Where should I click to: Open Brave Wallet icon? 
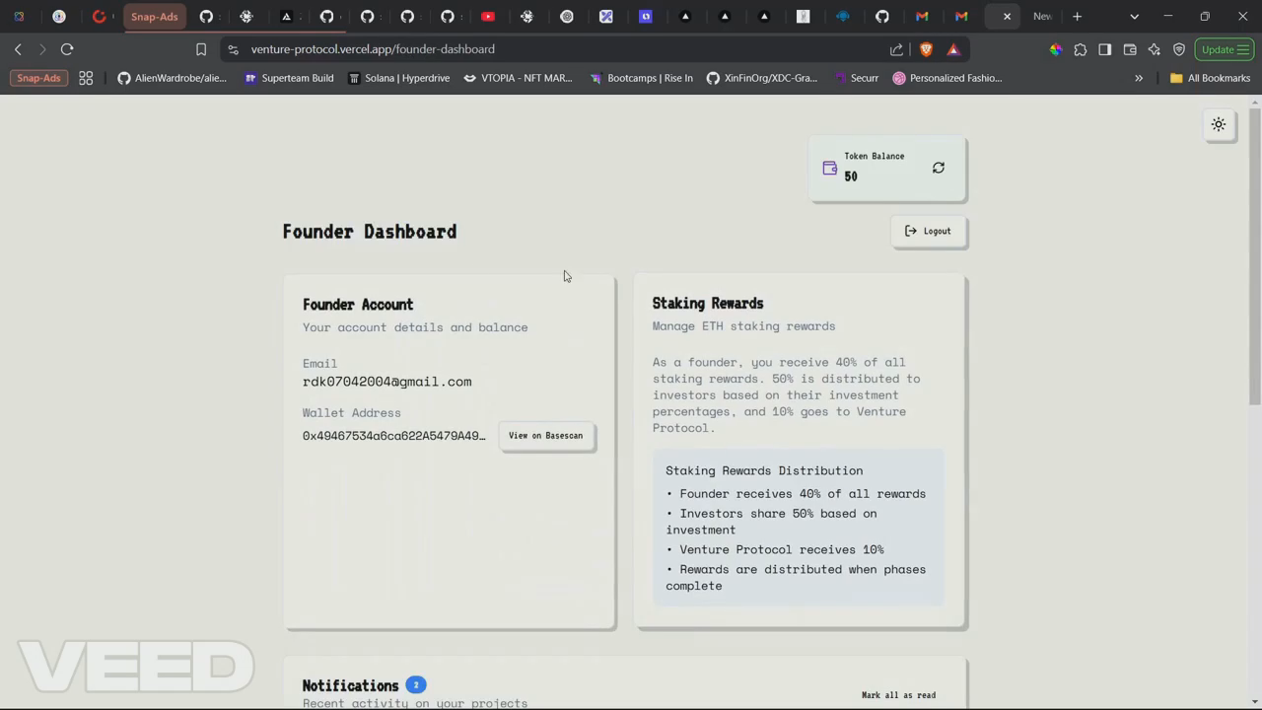coord(1130,49)
